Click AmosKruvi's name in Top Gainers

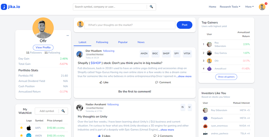pos(220,69)
